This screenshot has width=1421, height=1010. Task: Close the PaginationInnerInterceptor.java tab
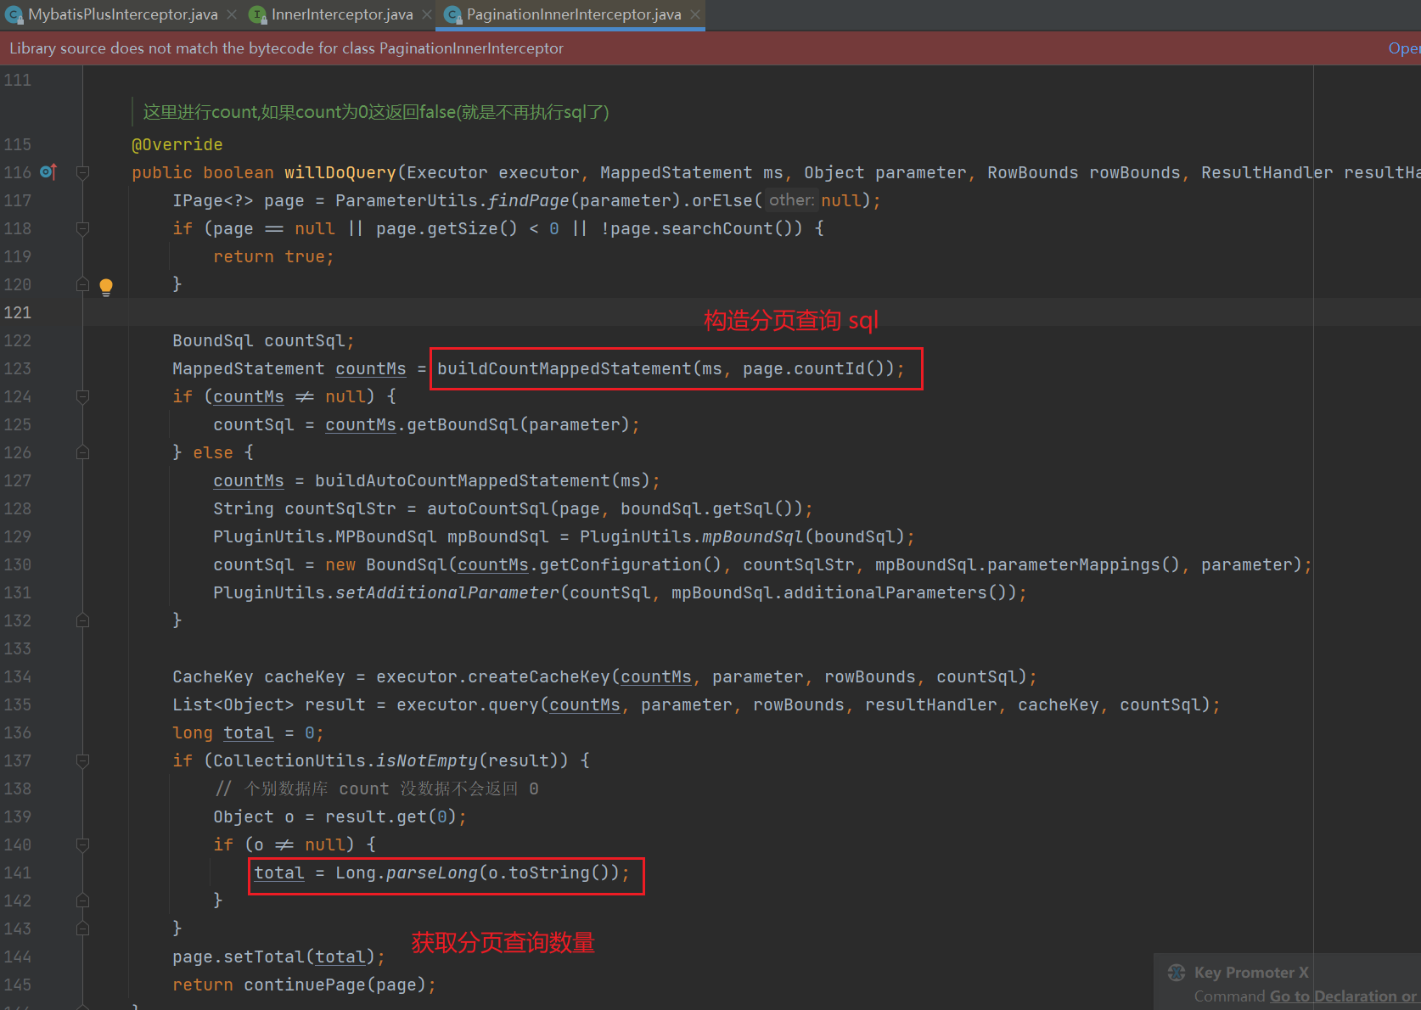coord(695,14)
